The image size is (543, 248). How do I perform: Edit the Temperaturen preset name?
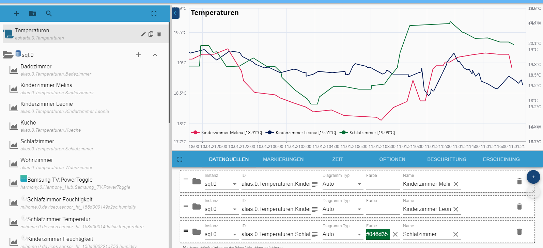[143, 34]
